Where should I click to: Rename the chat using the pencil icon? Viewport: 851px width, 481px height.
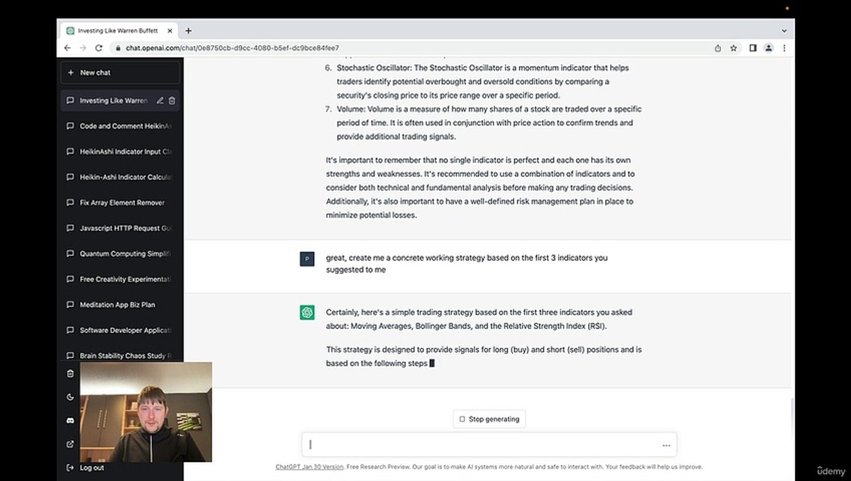coord(160,100)
